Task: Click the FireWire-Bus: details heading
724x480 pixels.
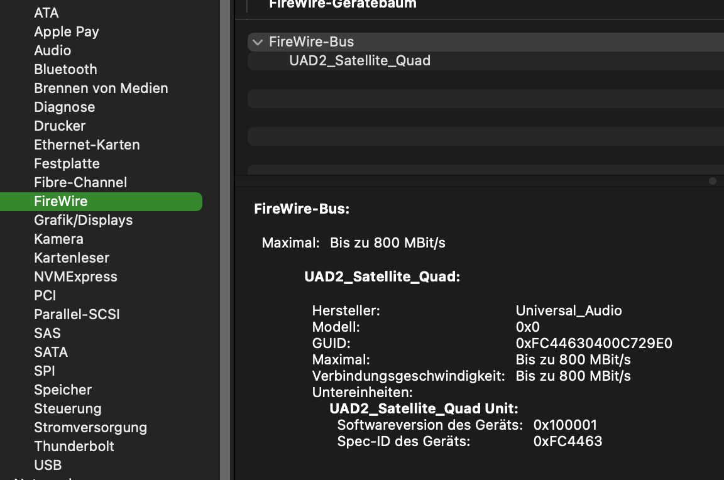Action: point(302,209)
